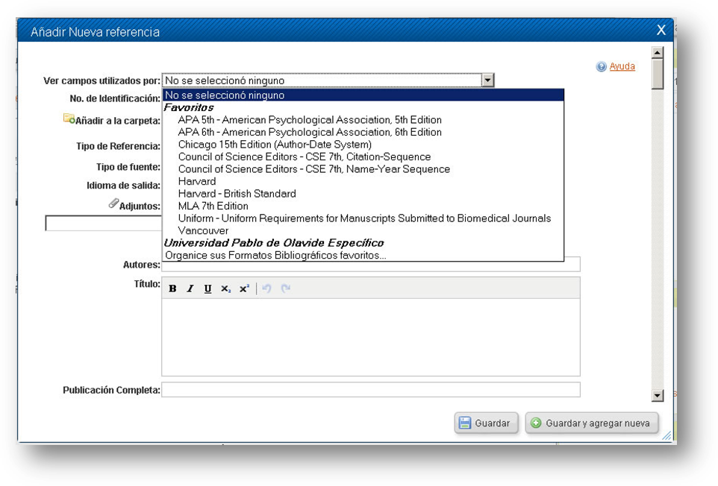The image size is (718, 486).
Task: Click 'Universidad Pablo de Olavide Específico' heading
Action: [274, 243]
